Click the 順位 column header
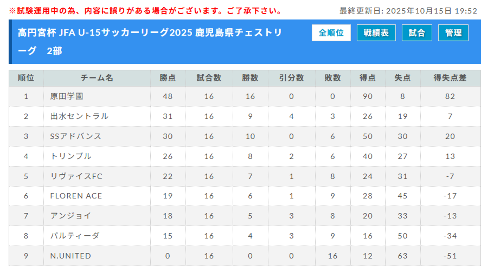The image size is (487, 272). (26, 78)
